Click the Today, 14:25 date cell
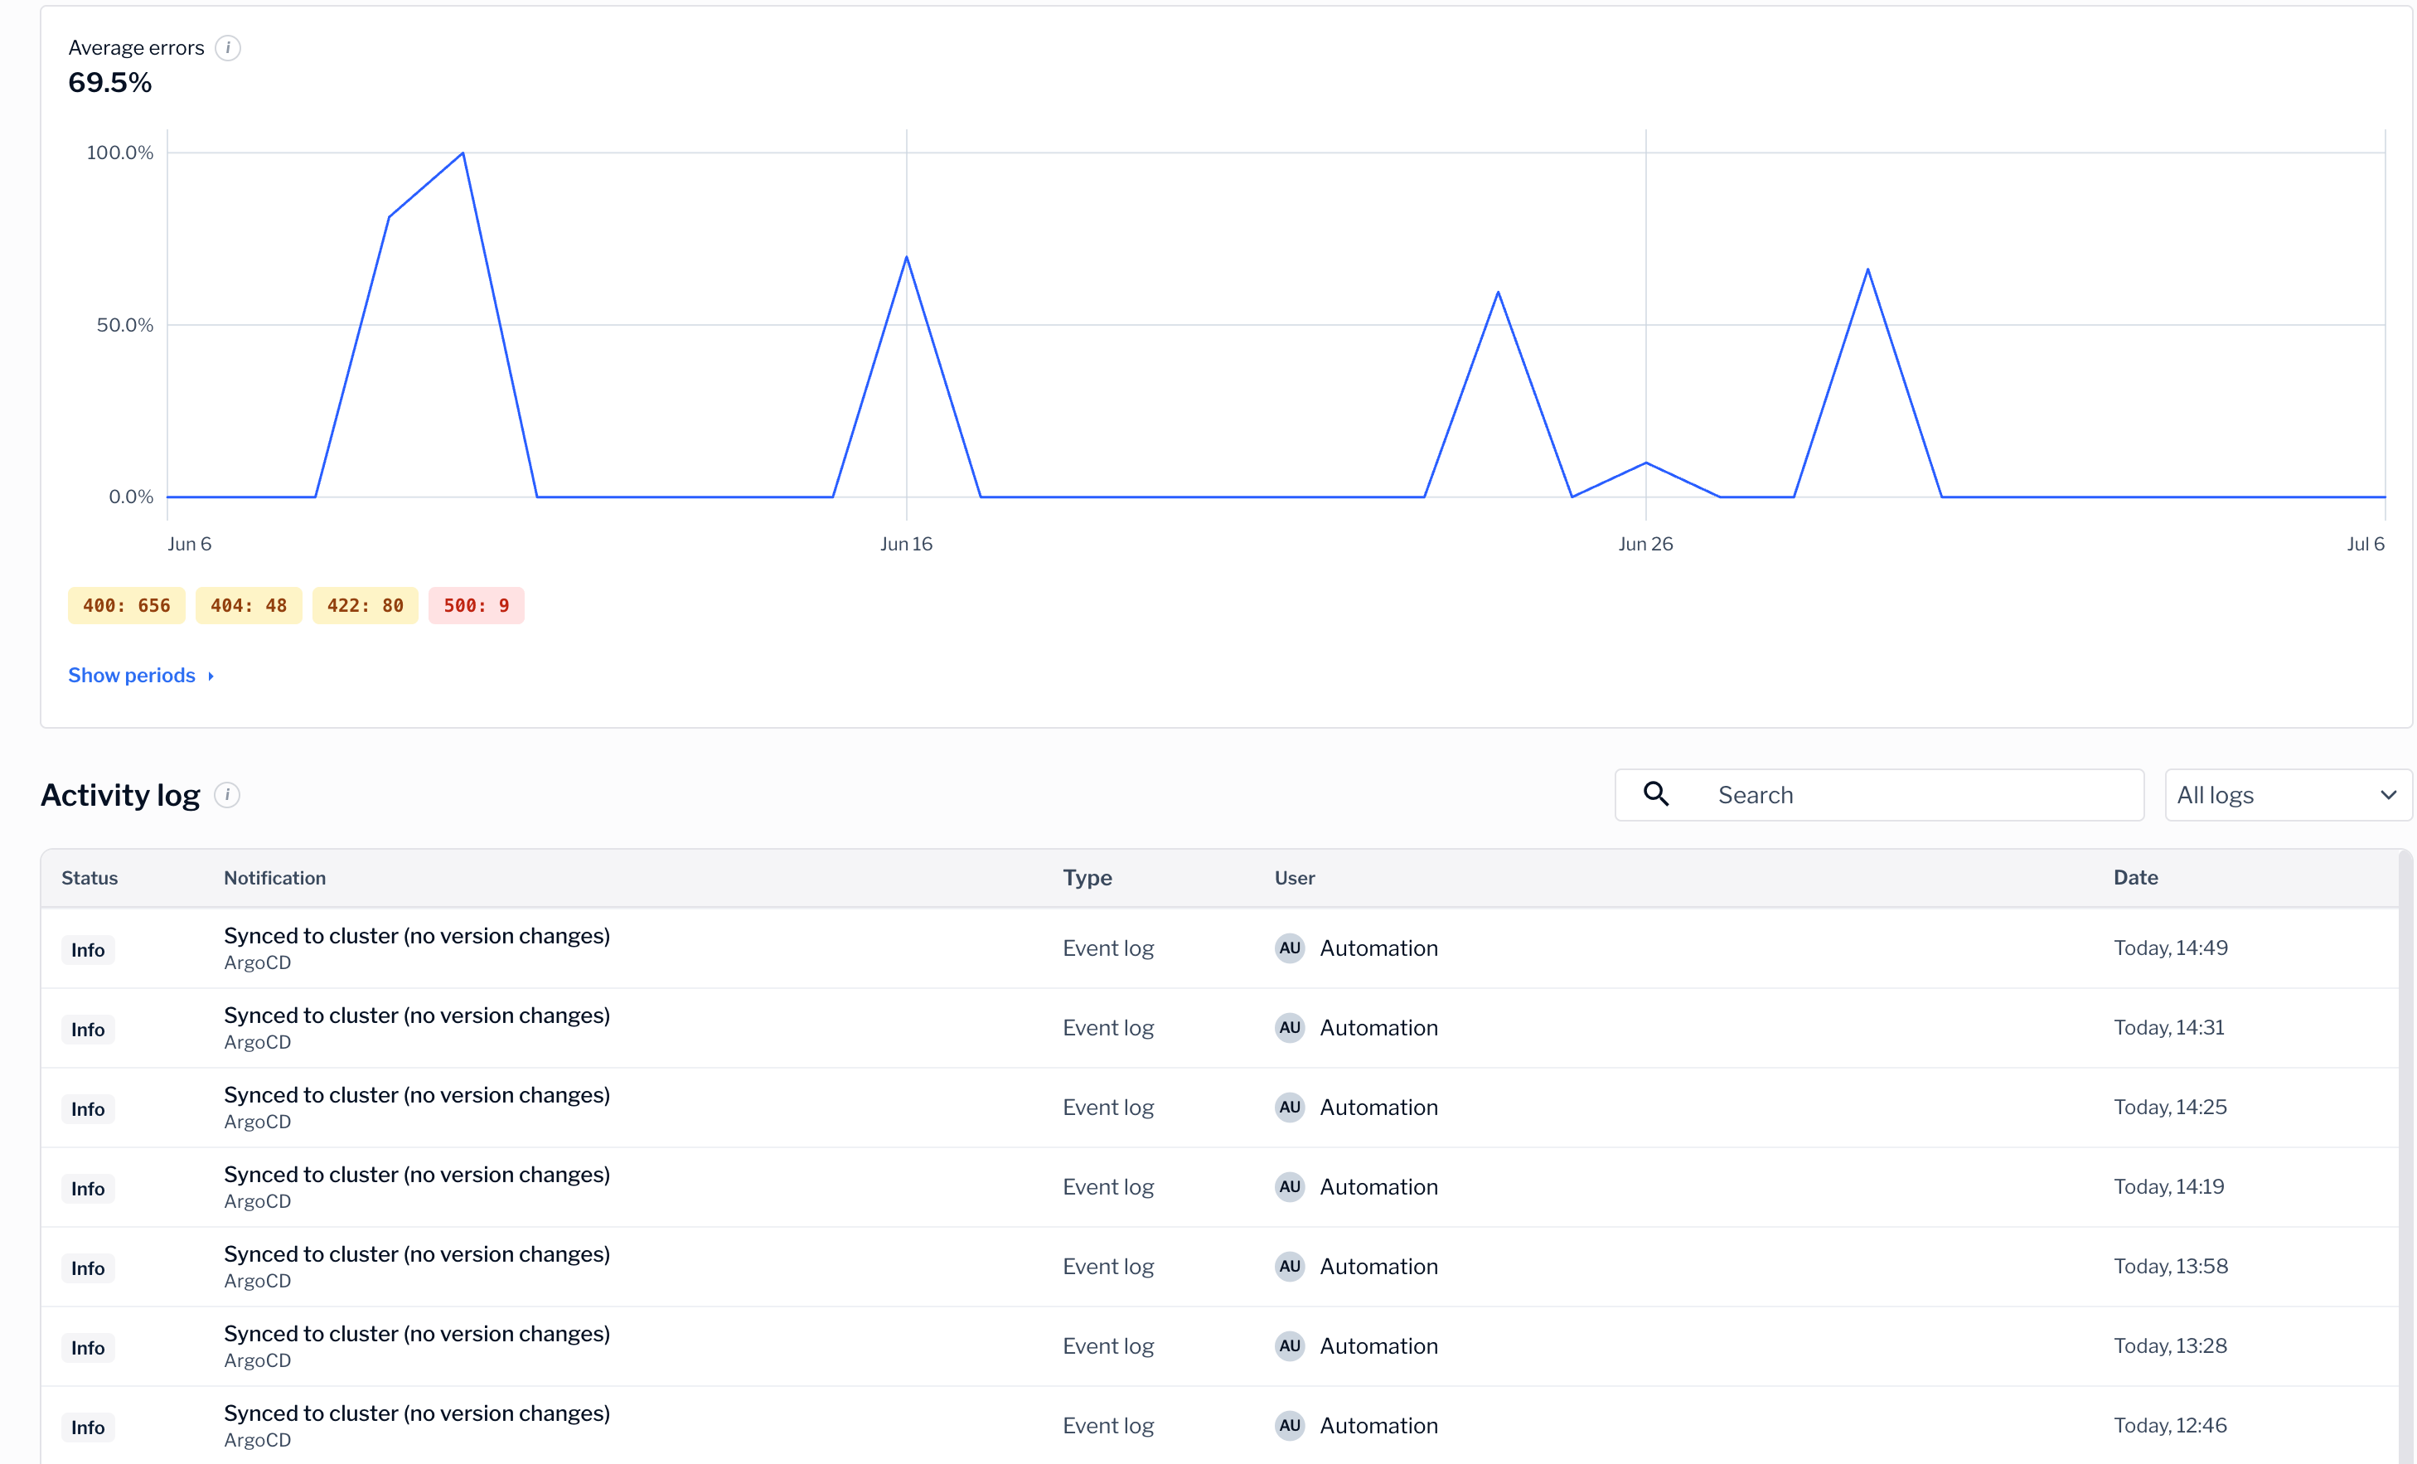The image size is (2417, 1464). (x=2170, y=1107)
